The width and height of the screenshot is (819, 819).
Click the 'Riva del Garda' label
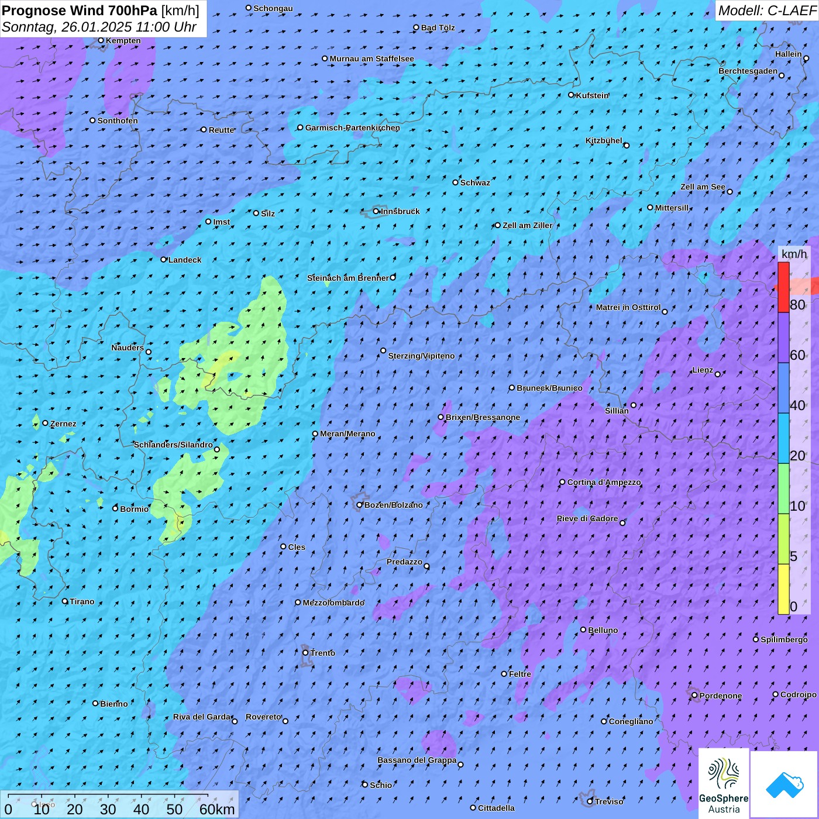click(202, 717)
